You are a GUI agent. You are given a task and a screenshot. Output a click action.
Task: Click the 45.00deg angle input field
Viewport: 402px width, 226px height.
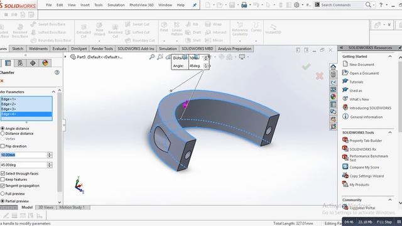coord(24,164)
